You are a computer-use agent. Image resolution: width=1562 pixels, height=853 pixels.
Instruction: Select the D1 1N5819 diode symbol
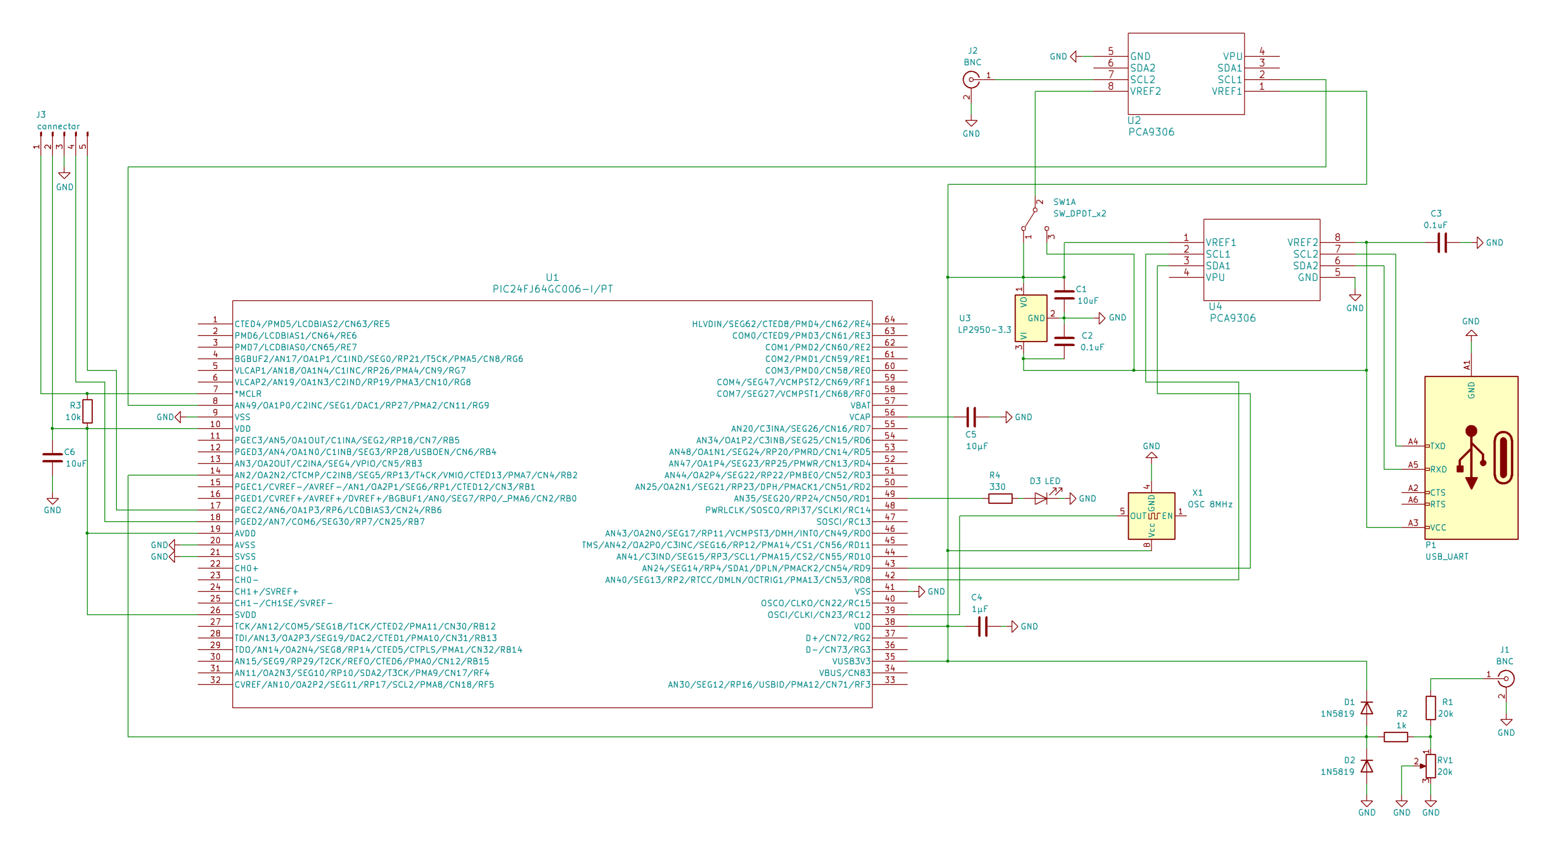pyautogui.click(x=1366, y=708)
